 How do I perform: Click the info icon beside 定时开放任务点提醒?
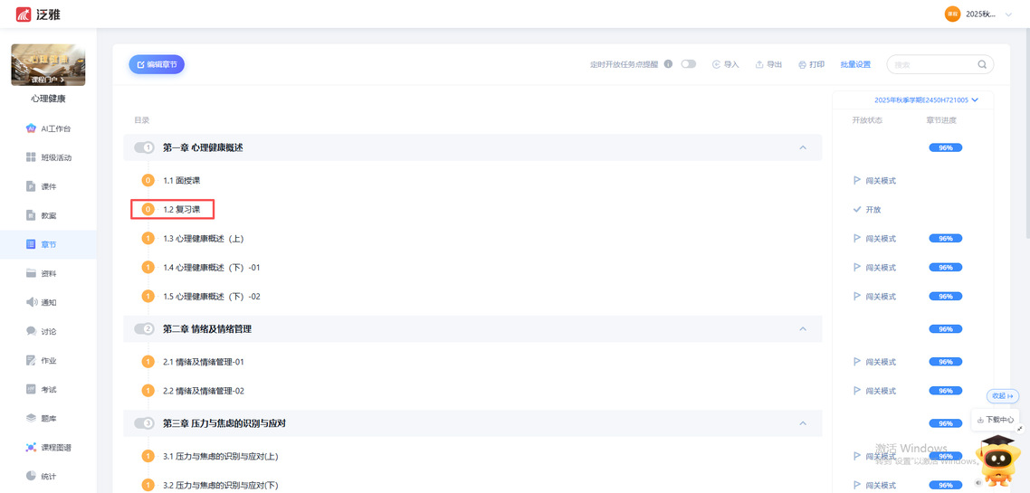[668, 64]
